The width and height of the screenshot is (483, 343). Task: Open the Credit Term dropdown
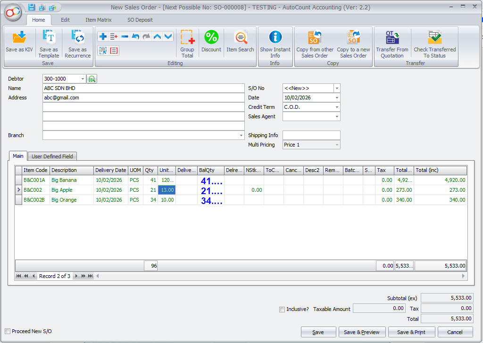click(336, 107)
